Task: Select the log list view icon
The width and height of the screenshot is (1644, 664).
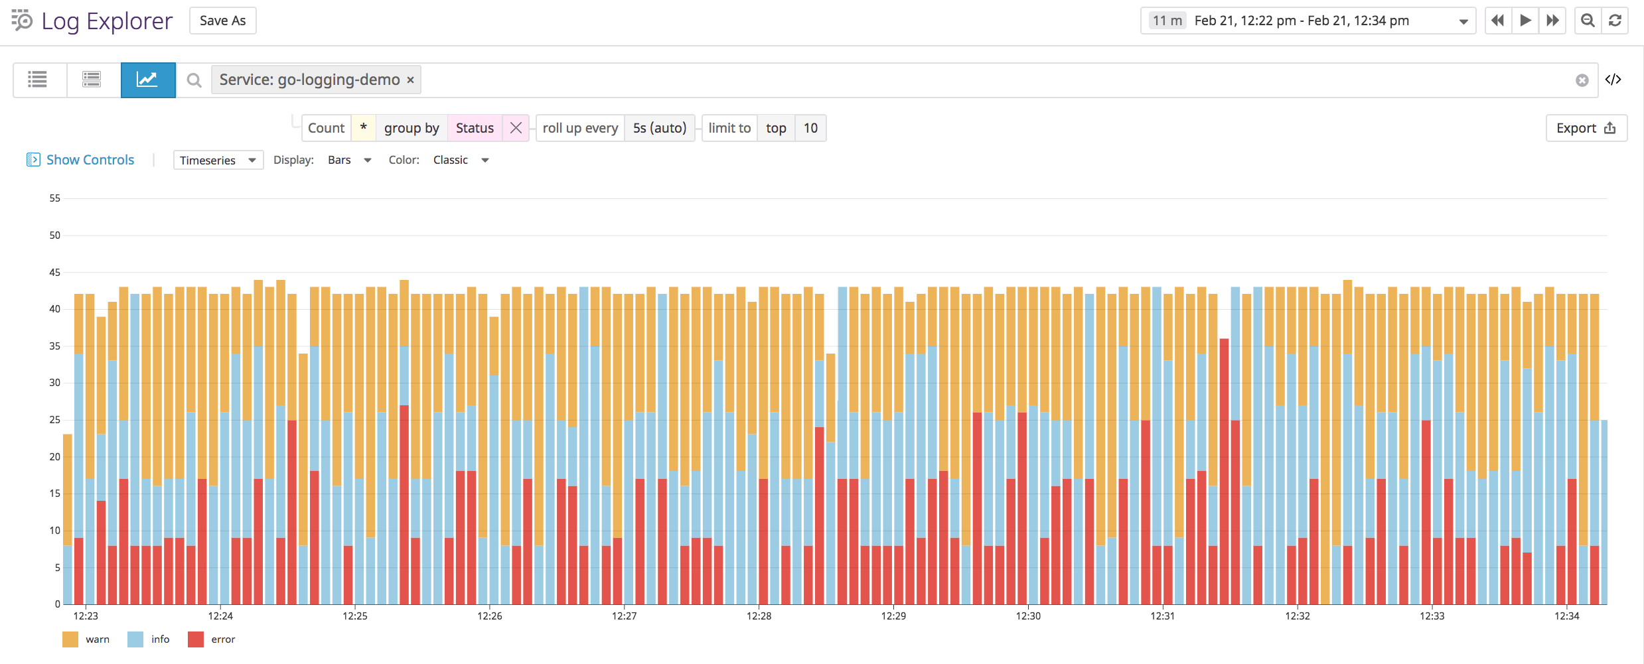Action: click(37, 80)
